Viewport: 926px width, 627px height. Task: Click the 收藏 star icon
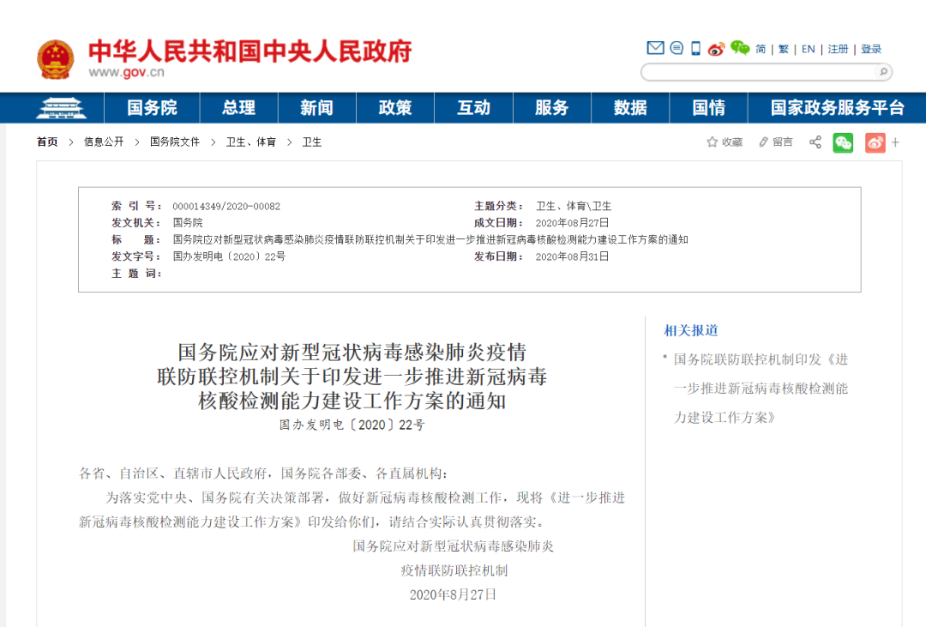(x=713, y=142)
